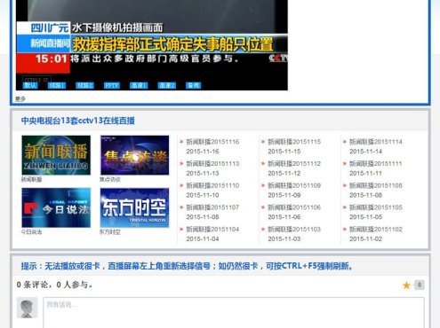Viewport: 440px width, 328px height.
Task: Open episode 新闻联播20151103
Action: click(x=294, y=230)
